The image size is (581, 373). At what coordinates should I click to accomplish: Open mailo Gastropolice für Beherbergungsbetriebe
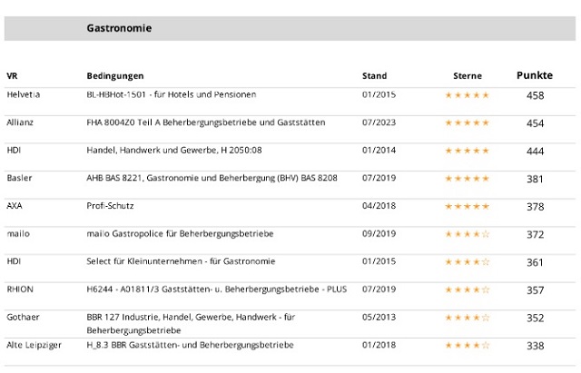tap(180, 234)
